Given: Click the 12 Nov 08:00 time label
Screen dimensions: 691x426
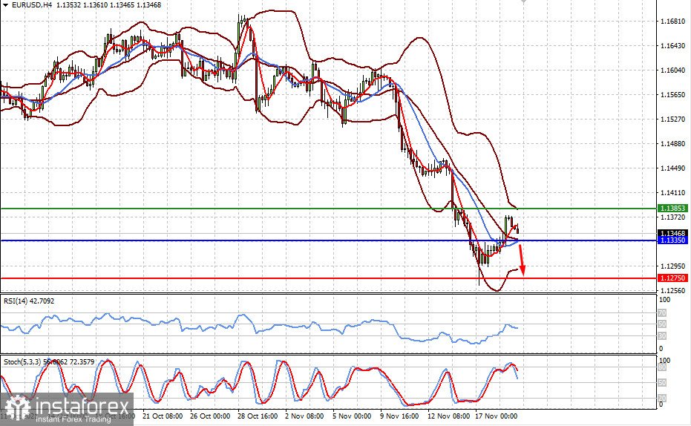Looking at the screenshot, I should (x=448, y=416).
